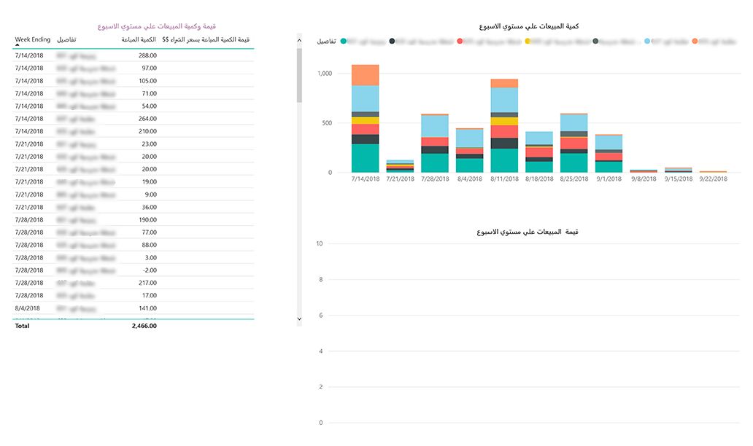Click the teal segment of 8/11/2018 bar
Viewport: 753px width, 446px height.
coord(505,160)
